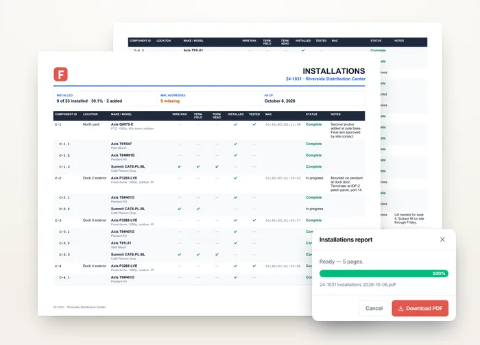The height and width of the screenshot is (345, 480).
Task: Click the MAC address in row C-4
Action: coord(283,266)
